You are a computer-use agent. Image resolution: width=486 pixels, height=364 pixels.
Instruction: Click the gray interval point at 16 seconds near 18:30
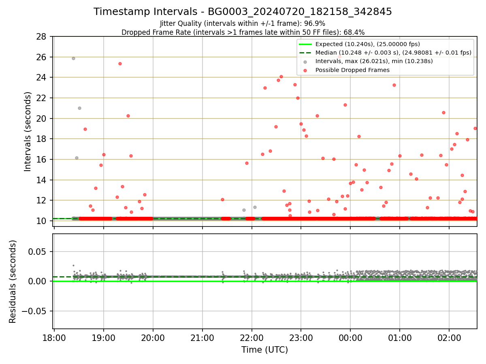77,158
